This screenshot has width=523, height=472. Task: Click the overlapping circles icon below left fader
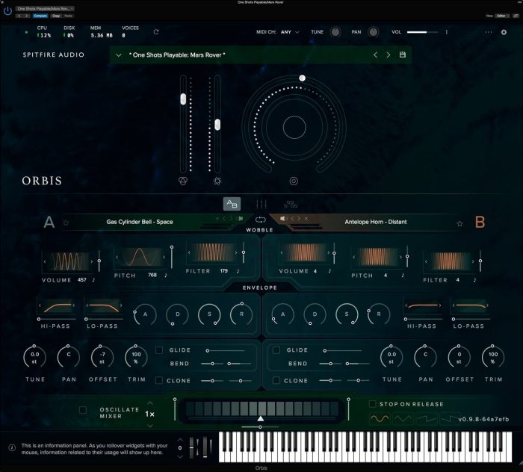point(183,181)
